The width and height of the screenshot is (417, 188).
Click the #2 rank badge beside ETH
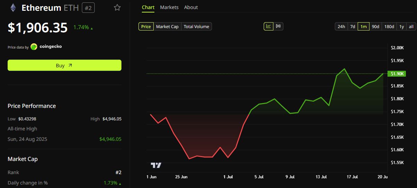pos(88,8)
